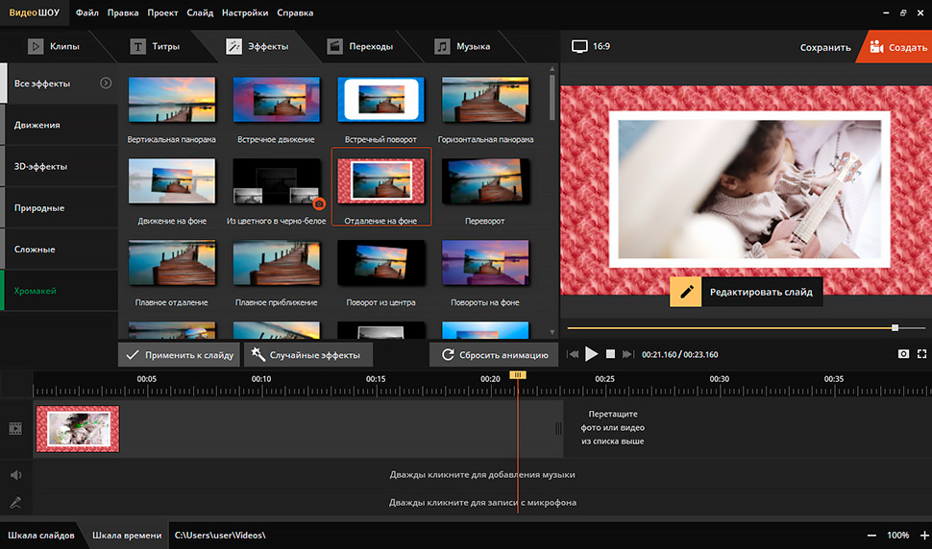Click Применить к слайду button
The image size is (932, 549).
[x=179, y=355]
